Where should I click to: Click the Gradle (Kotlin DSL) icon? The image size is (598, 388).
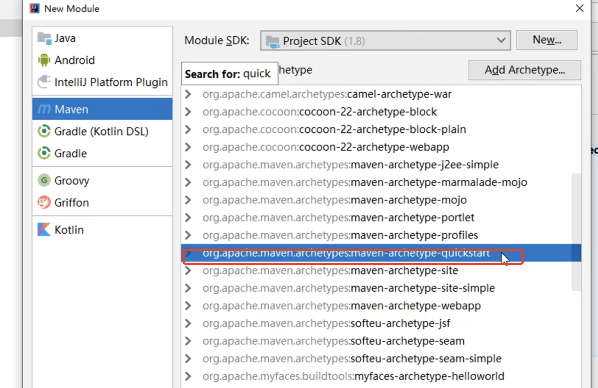pos(44,131)
